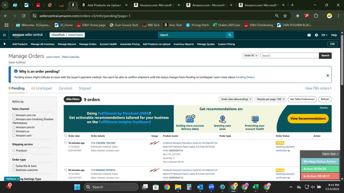Switch to the Canceled tab
The height and width of the screenshot is (193, 344).
[65, 88]
